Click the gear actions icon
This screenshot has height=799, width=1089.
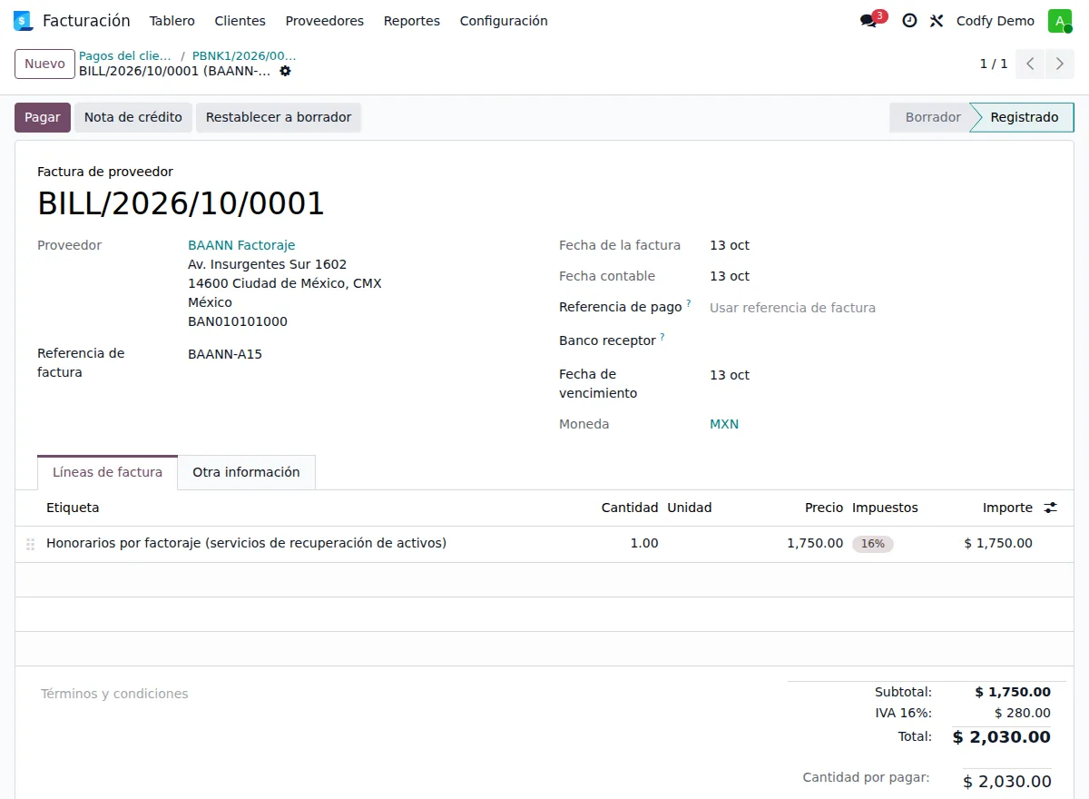pos(285,71)
